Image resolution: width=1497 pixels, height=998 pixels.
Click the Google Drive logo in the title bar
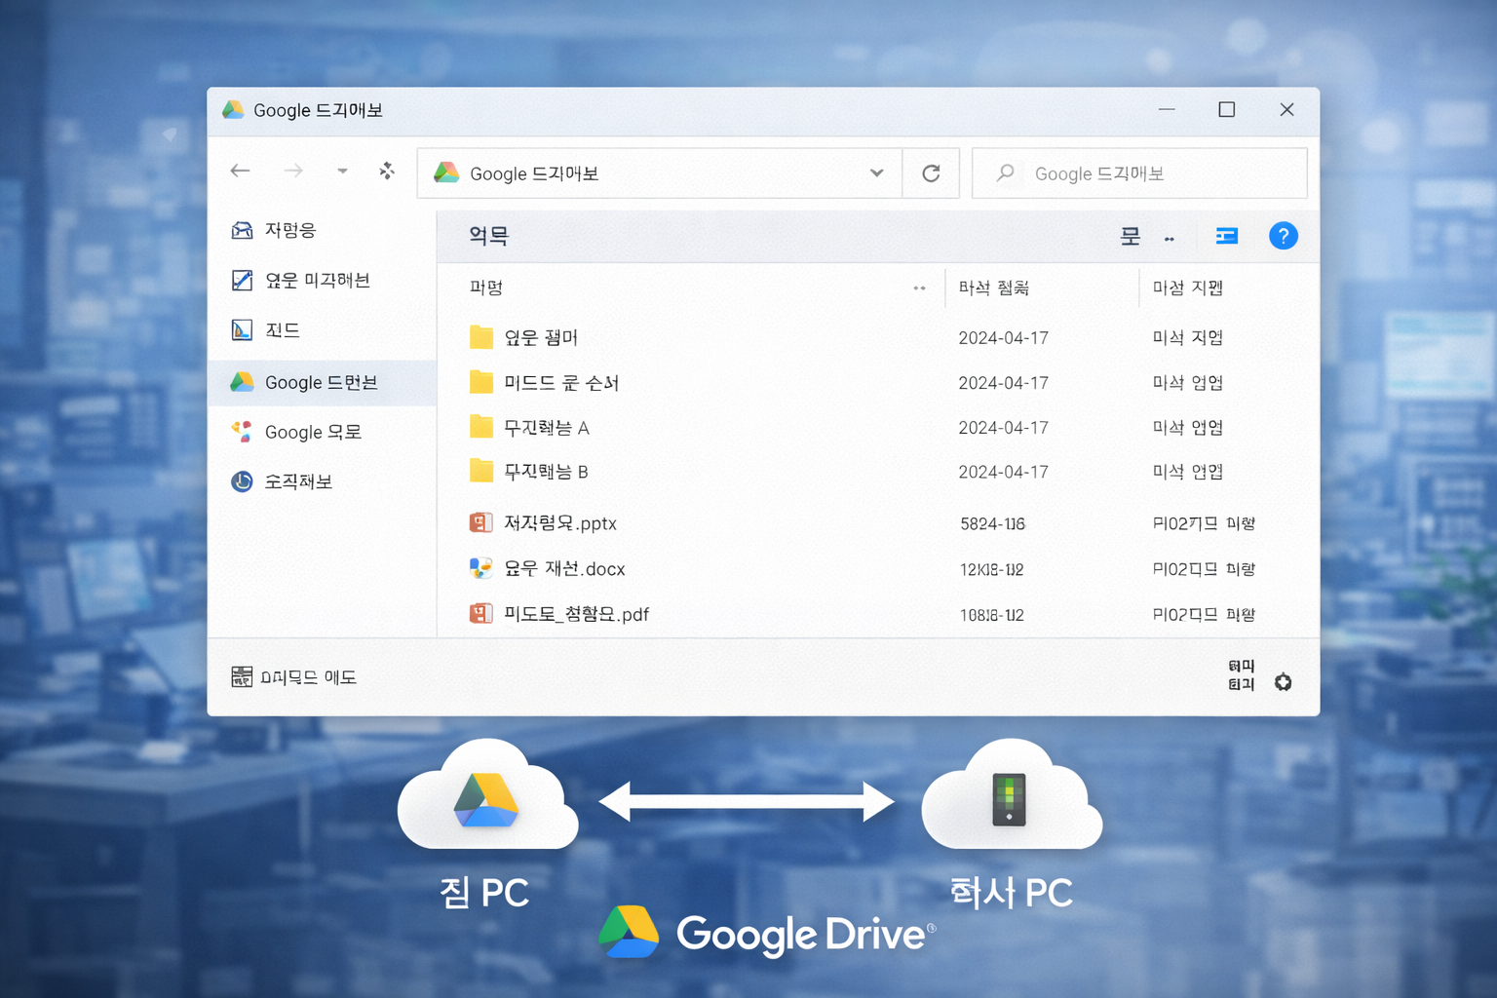point(233,110)
